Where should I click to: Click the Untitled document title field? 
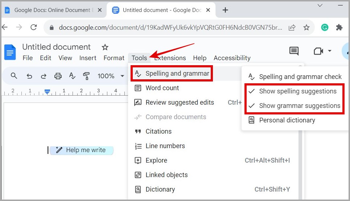(57, 47)
